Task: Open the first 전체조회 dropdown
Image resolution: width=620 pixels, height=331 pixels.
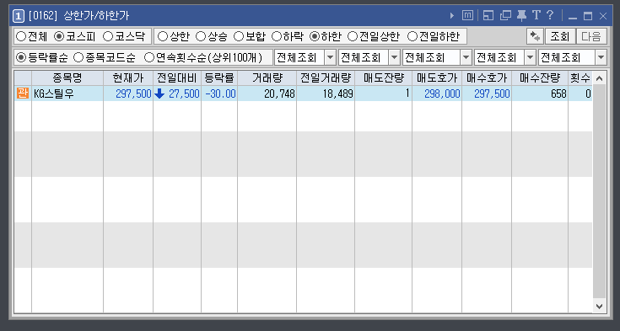Action: tap(330, 57)
